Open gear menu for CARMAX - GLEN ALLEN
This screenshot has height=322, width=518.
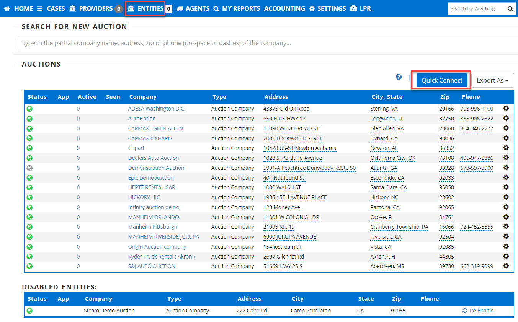506,128
